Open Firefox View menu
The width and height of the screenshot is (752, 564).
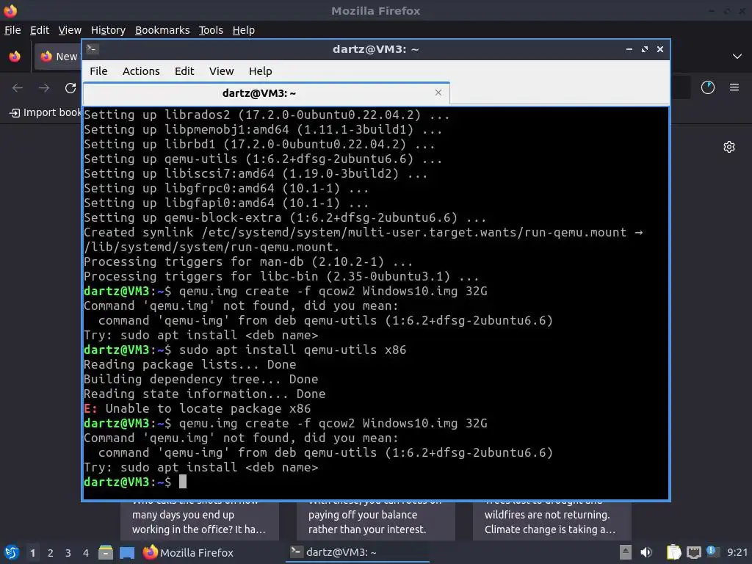tap(70, 30)
